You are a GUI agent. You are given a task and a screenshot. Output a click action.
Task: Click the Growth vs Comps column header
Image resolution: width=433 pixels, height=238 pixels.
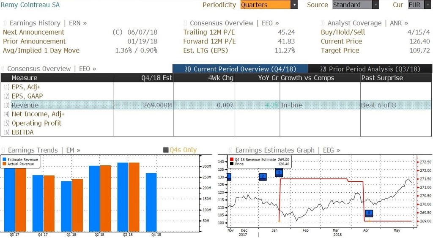[x=320, y=78]
